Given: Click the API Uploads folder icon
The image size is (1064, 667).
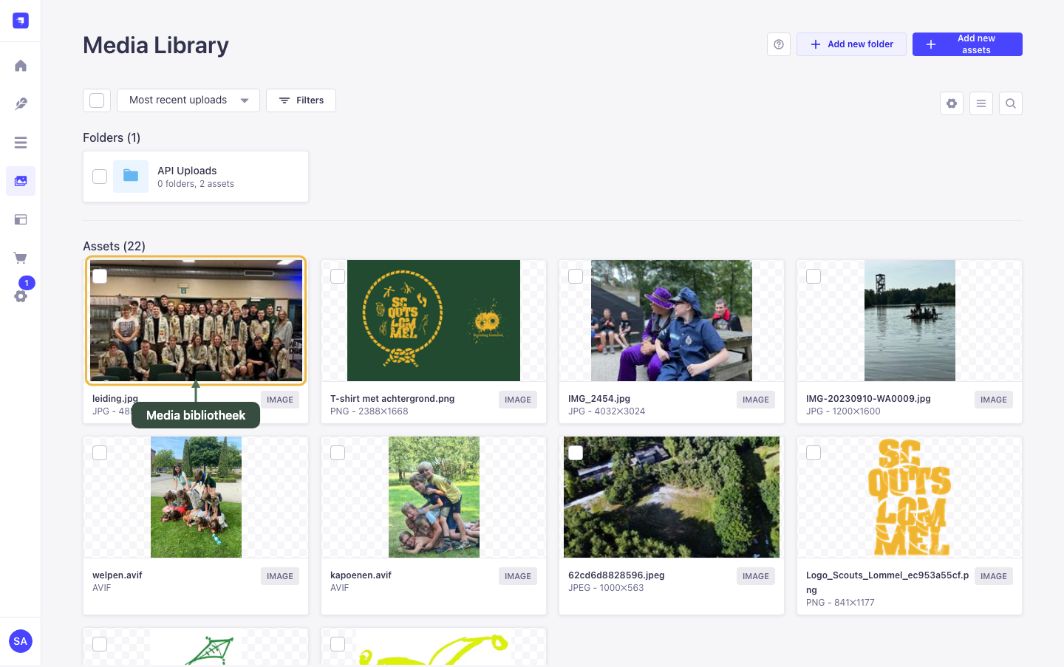Looking at the screenshot, I should (x=131, y=176).
